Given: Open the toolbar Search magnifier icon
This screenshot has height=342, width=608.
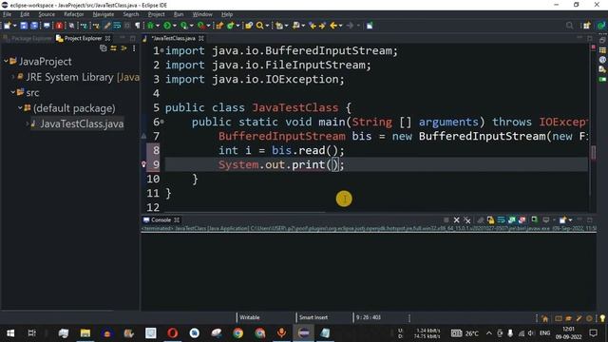Looking at the screenshot, I should coord(259,26).
